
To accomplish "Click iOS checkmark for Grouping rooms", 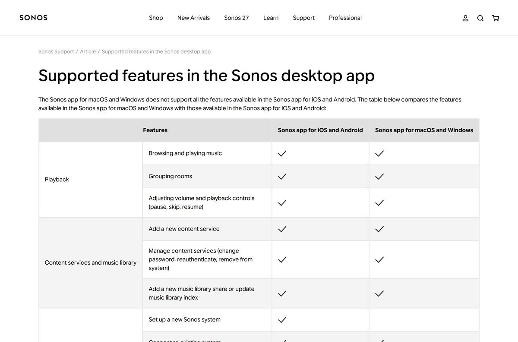I will point(282,176).
